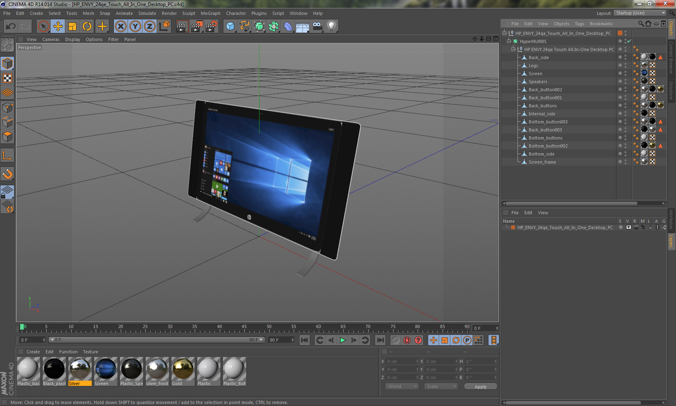Click Record Active Objects button
This screenshot has width=676, height=406.
pos(396,340)
